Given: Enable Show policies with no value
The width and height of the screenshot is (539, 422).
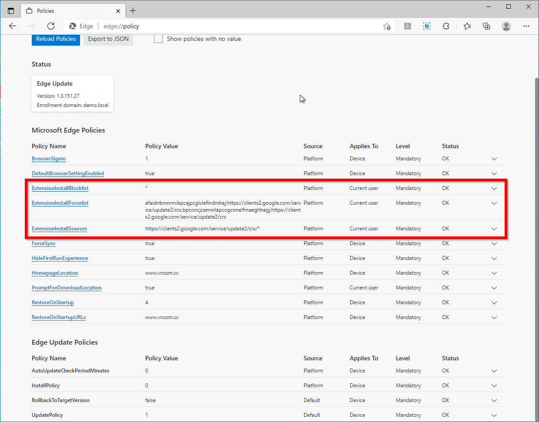Looking at the screenshot, I should (158, 39).
